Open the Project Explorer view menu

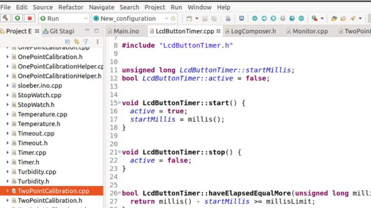(x=97, y=42)
